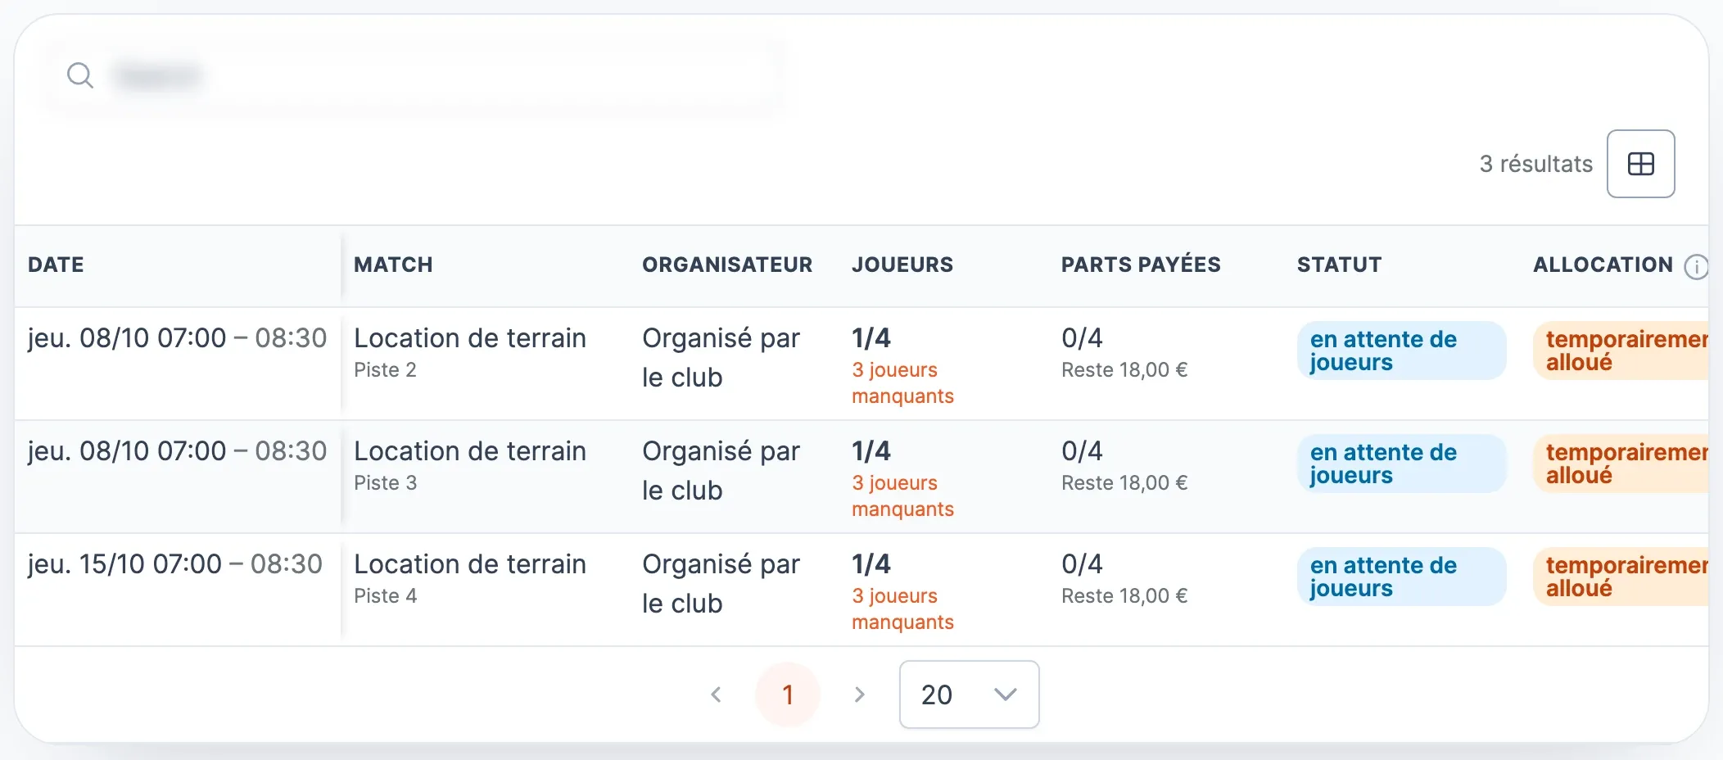Select page 1 in pagination
This screenshot has height=760, width=1723.
(788, 694)
